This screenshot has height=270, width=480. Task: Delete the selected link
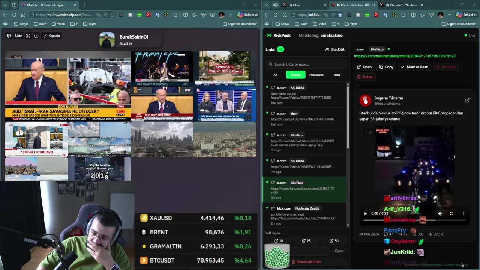[x=365, y=77]
